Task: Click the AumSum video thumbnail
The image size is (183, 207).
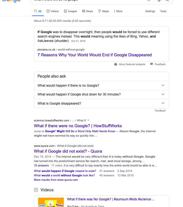Action: pos(51,202)
